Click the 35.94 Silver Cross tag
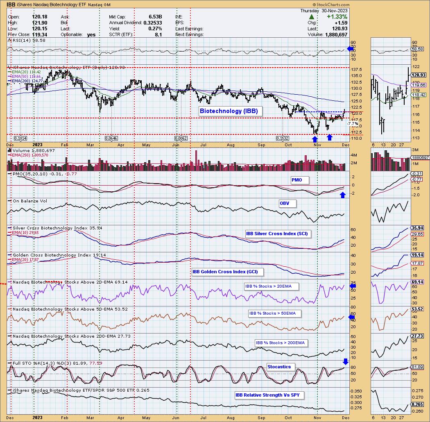This screenshot has width=430, height=422. pyautogui.click(x=417, y=228)
